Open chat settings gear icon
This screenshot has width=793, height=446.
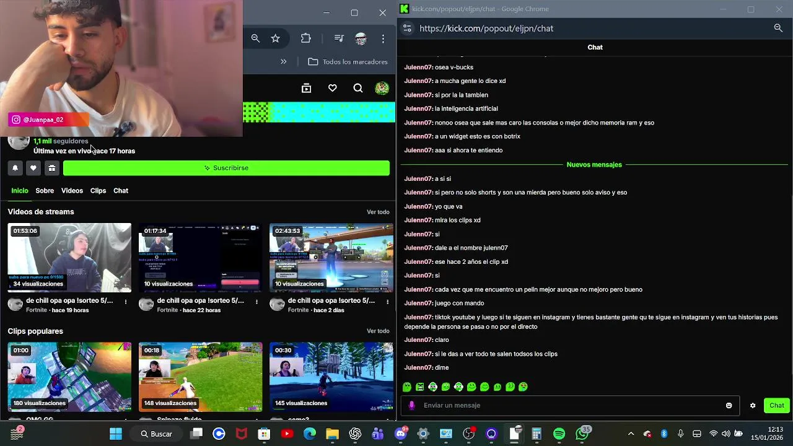[x=753, y=406]
